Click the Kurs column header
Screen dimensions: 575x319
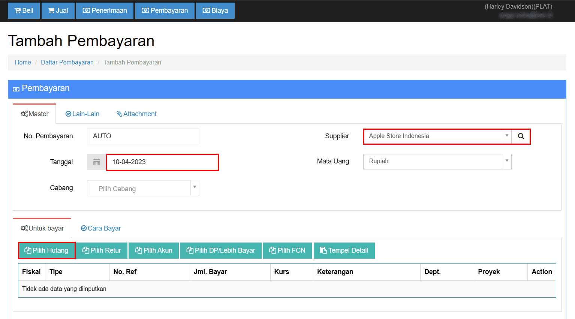(292, 272)
